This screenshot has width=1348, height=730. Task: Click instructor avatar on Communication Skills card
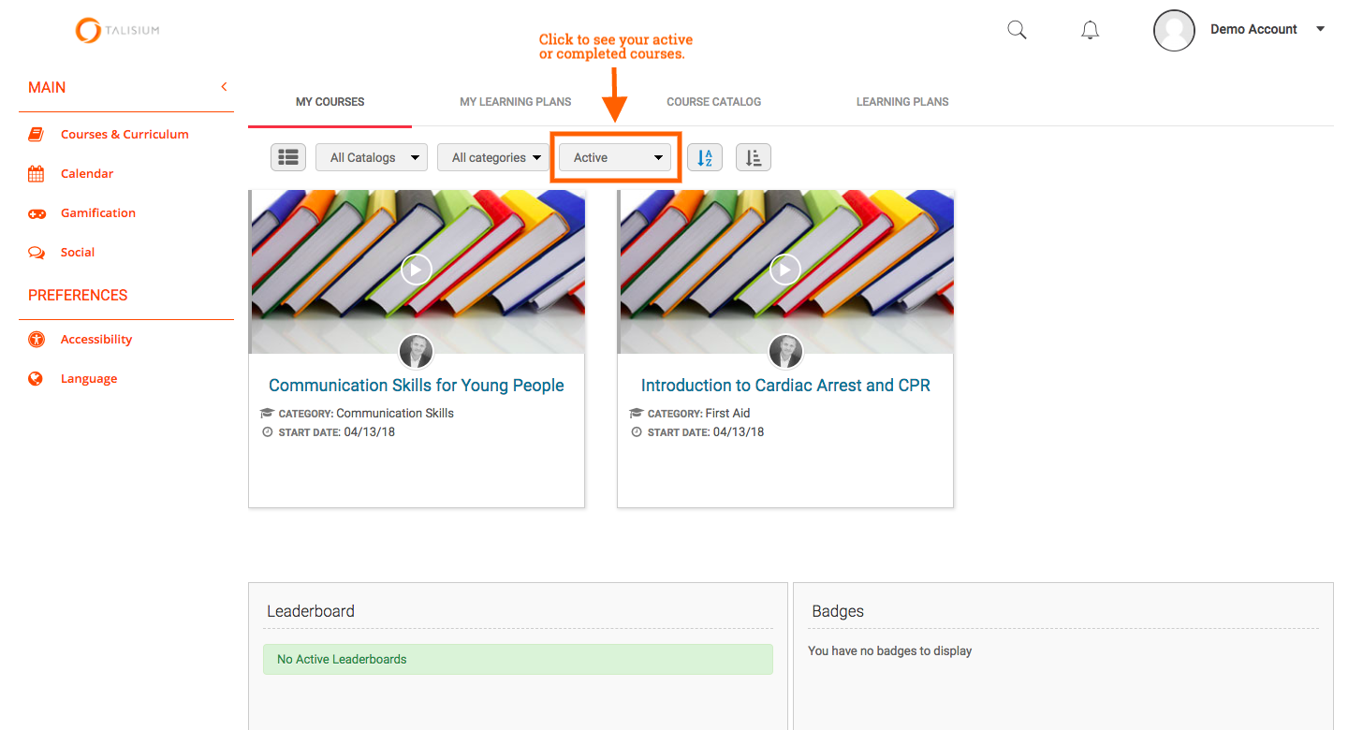point(417,352)
